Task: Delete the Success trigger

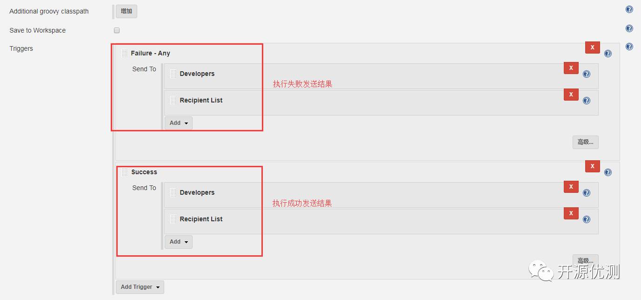Action: 593,166
